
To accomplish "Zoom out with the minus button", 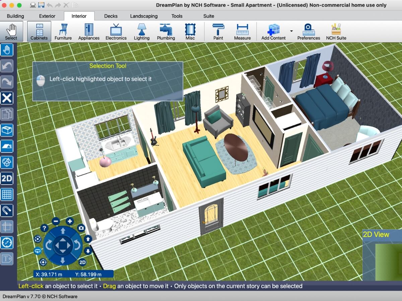I will click(x=56, y=221).
